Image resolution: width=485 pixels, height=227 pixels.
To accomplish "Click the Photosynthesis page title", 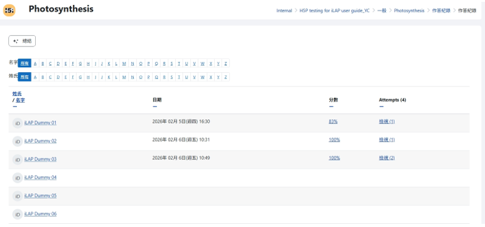I will click(x=61, y=9).
